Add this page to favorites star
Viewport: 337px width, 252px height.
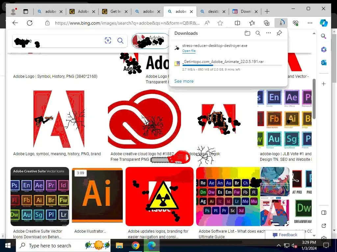pyautogui.click(x=220, y=23)
